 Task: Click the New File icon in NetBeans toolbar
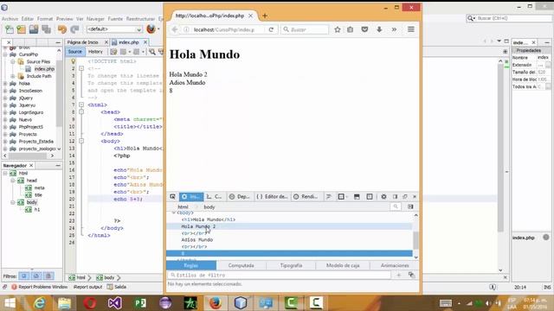(x=9, y=29)
